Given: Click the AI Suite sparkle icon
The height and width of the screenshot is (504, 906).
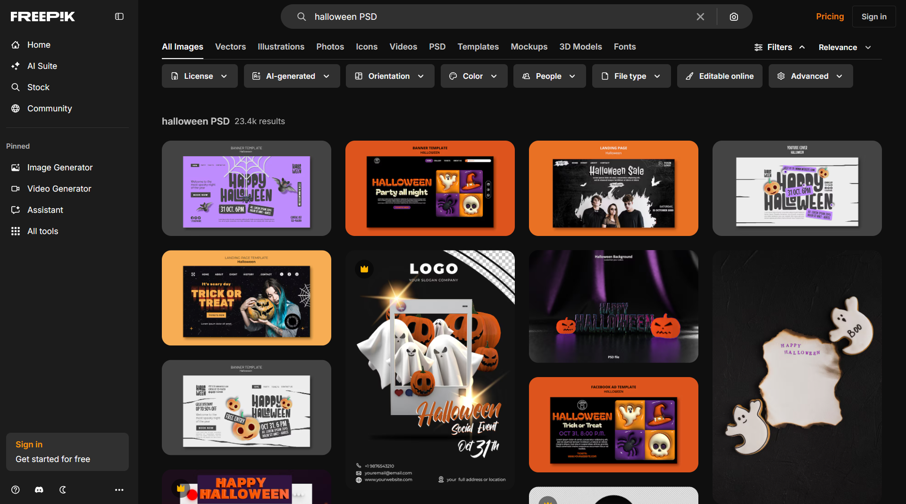Looking at the screenshot, I should tap(16, 66).
